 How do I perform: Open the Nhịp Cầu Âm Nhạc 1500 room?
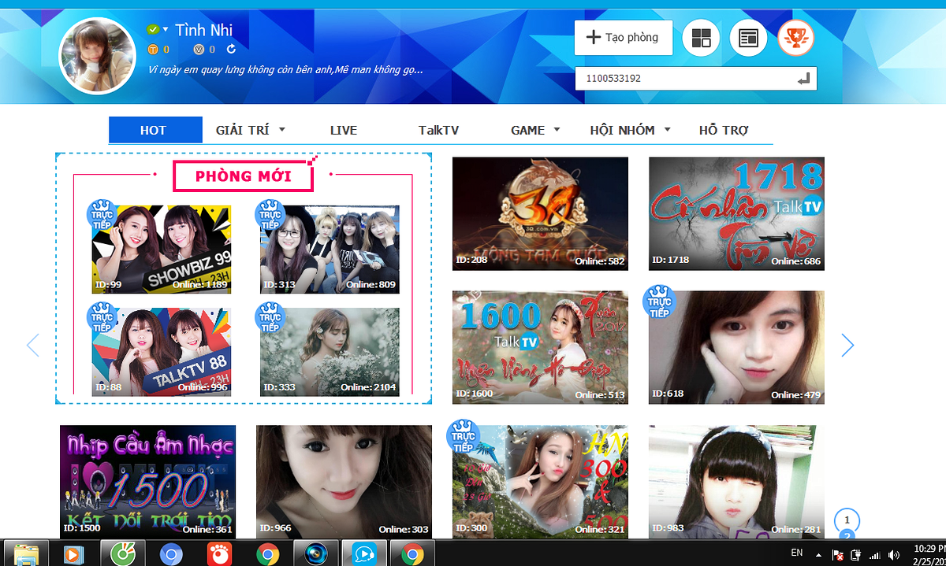[147, 482]
